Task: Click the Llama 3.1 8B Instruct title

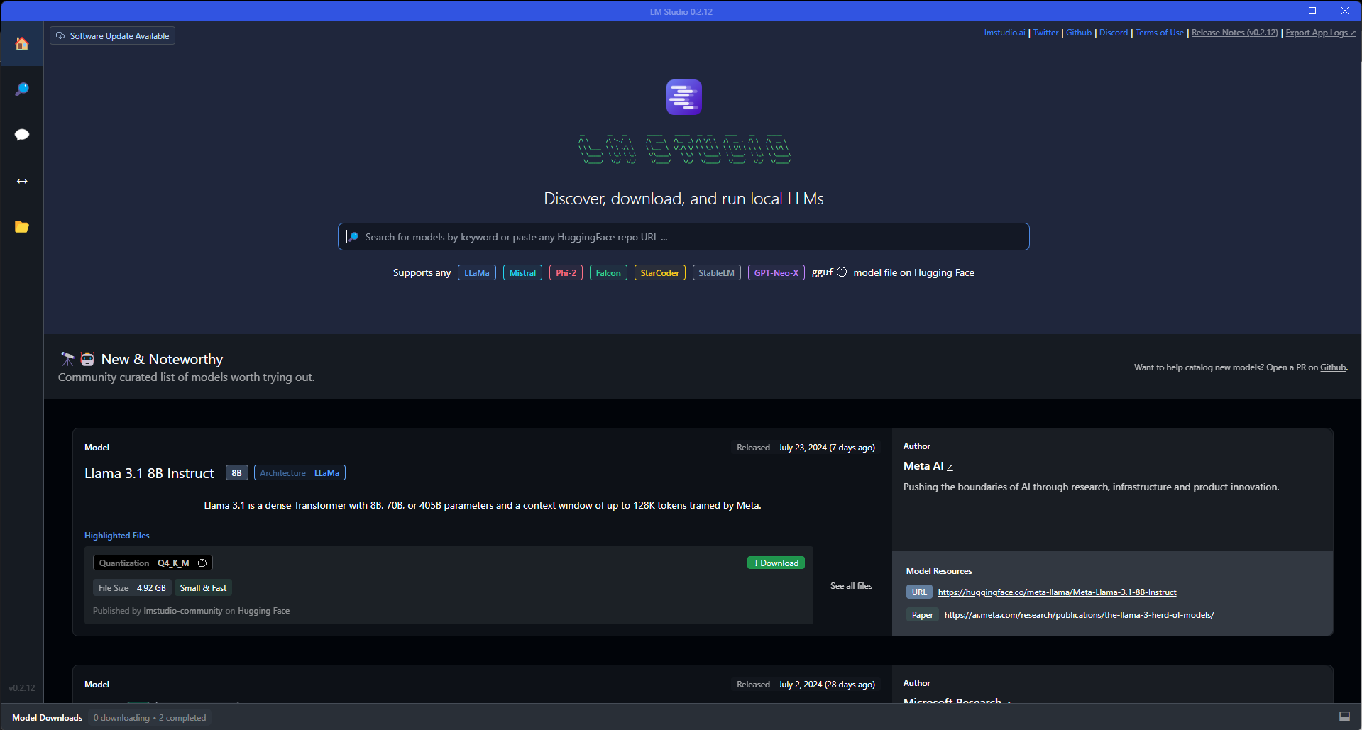Action: click(x=149, y=473)
